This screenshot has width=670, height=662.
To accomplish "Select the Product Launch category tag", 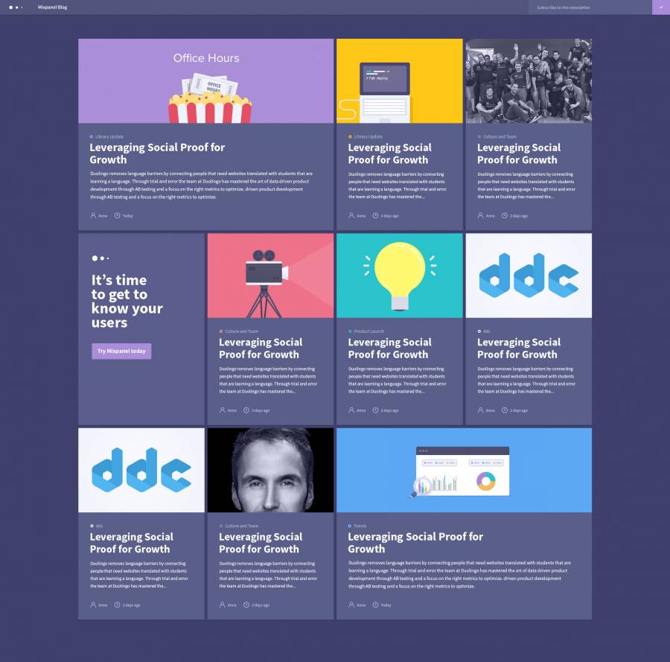I will point(368,331).
